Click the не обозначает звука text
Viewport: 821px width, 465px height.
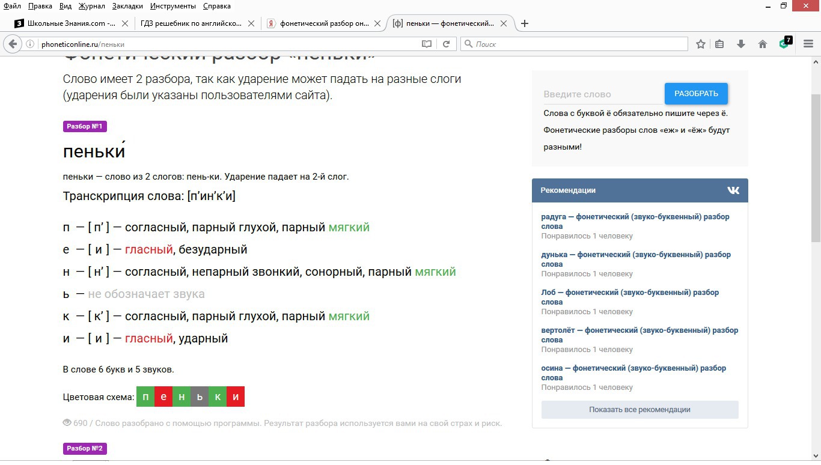[x=146, y=294]
